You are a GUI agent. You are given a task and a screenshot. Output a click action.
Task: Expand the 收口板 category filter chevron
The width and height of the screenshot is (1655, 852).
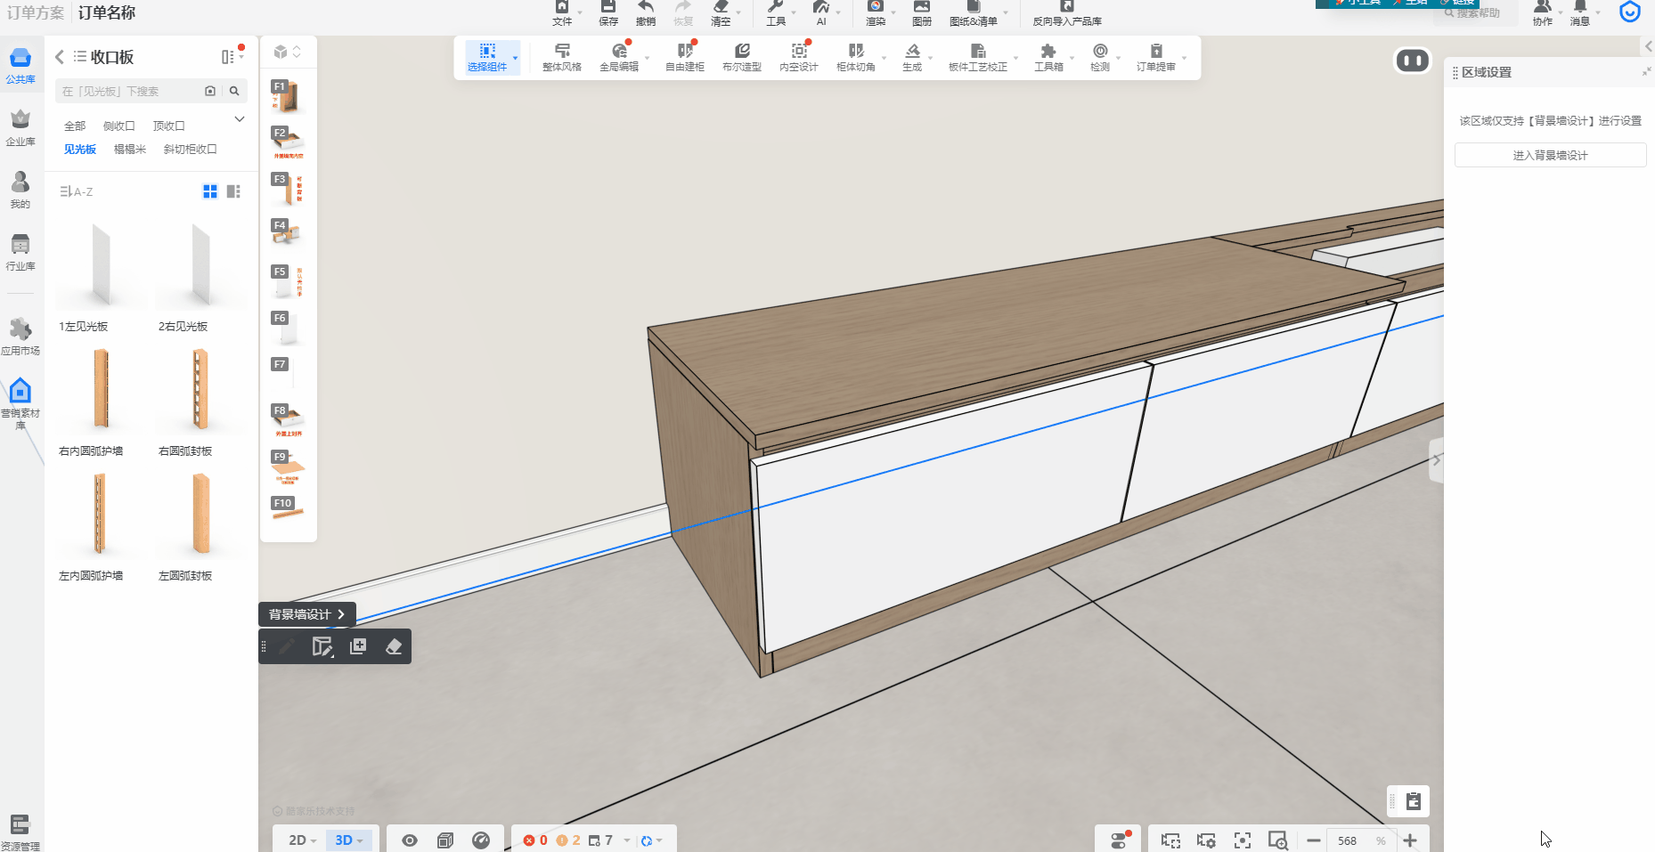(240, 119)
